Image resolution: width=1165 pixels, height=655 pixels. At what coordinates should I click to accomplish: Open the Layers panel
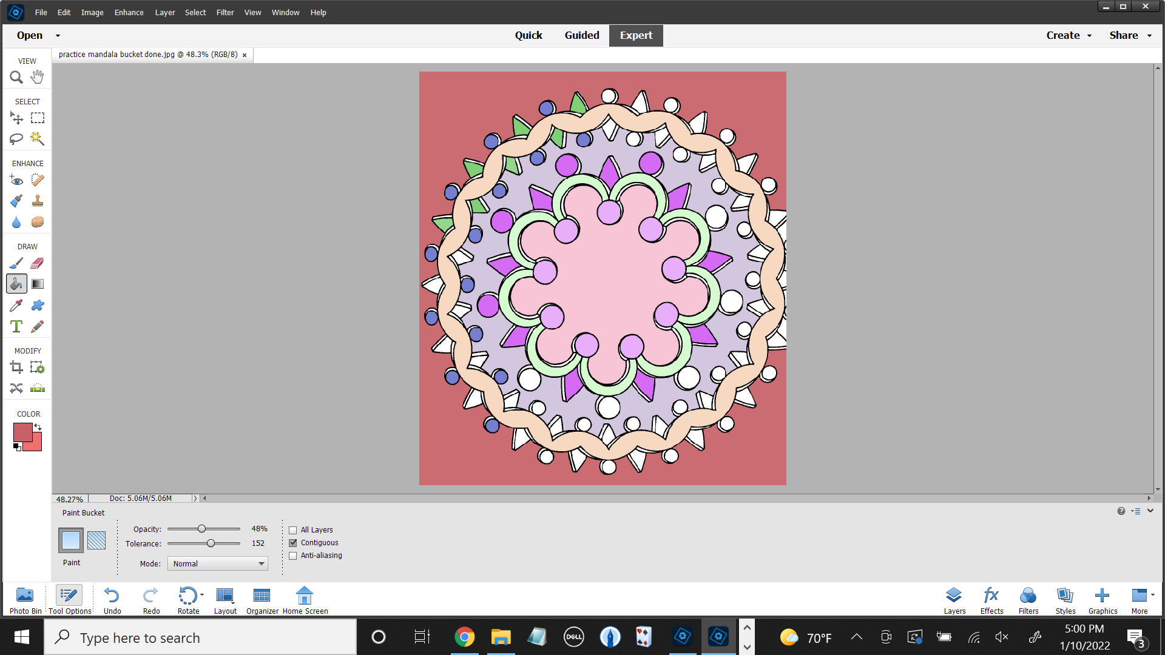coord(954,600)
